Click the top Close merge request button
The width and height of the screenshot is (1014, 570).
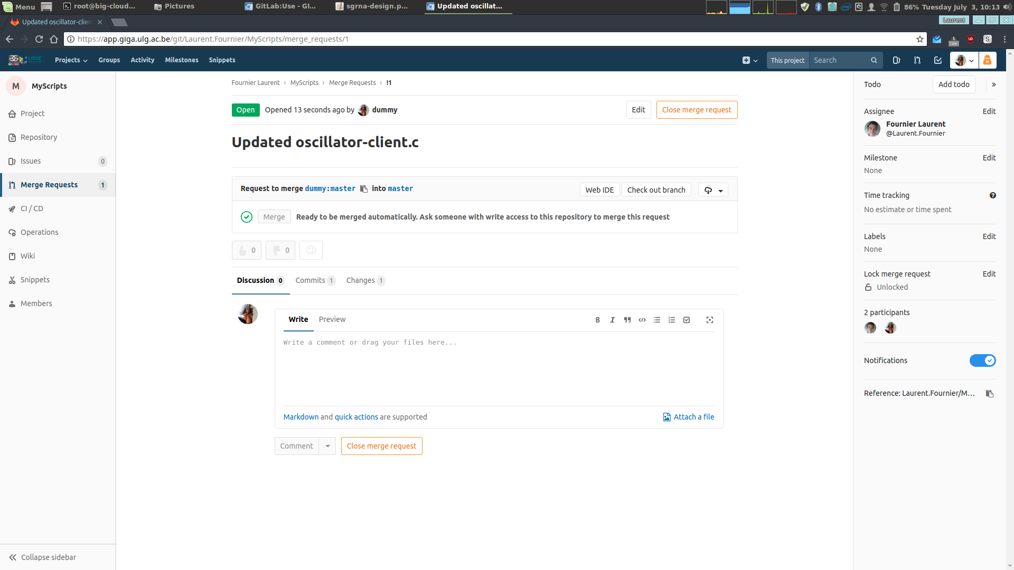(x=697, y=110)
